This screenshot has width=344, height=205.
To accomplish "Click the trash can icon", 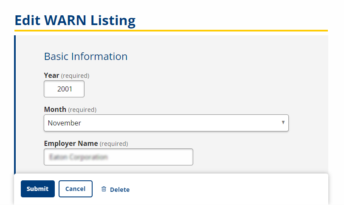I will point(104,189).
